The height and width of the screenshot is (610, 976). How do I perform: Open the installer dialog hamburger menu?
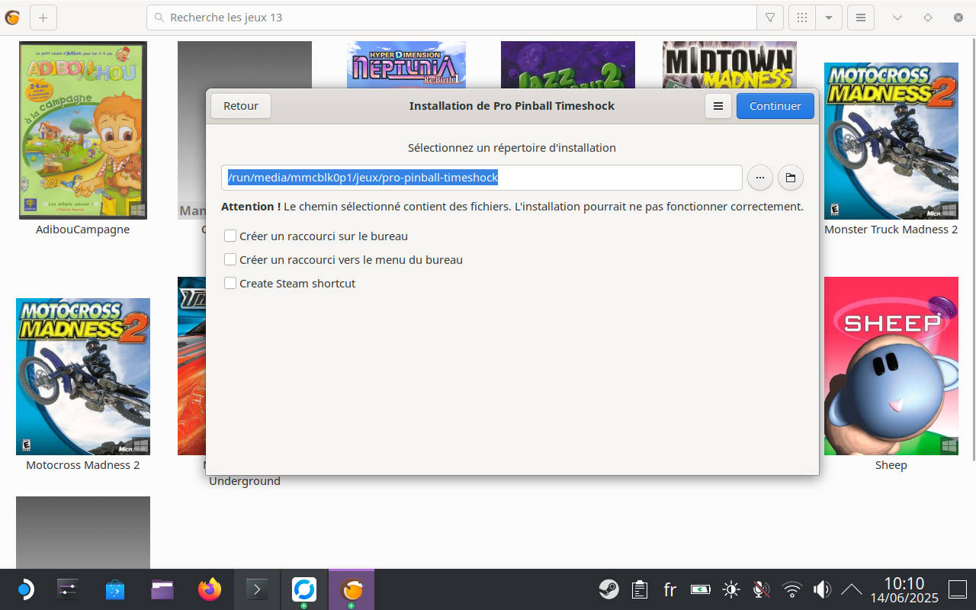[718, 106]
